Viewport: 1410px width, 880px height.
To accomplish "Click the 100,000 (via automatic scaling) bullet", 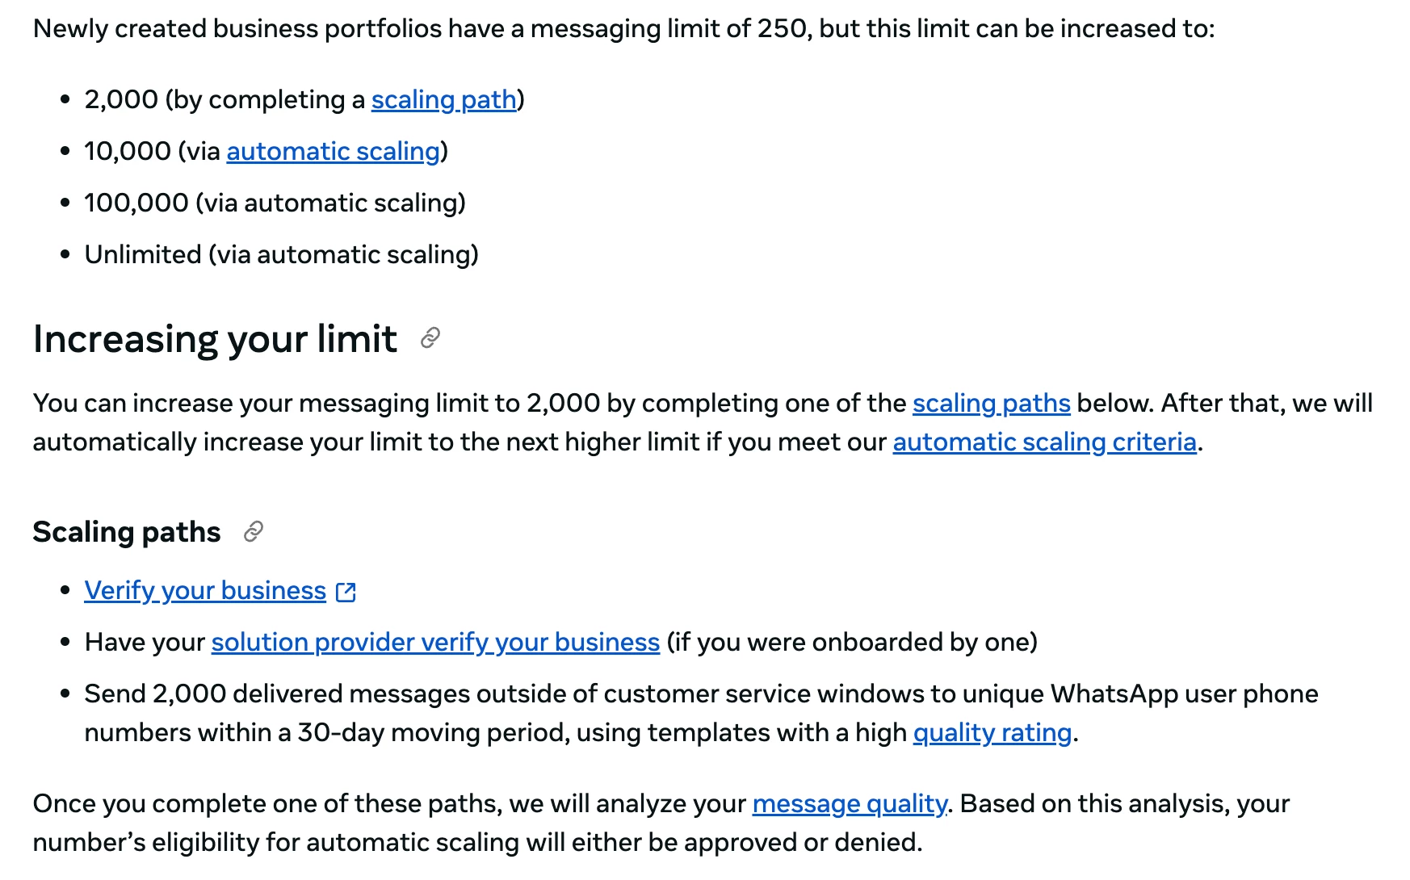I will coord(275,203).
